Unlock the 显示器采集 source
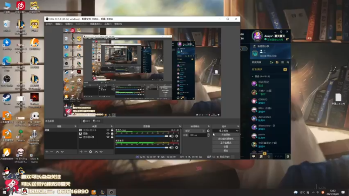The height and width of the screenshot is (196, 349). tap(112, 137)
